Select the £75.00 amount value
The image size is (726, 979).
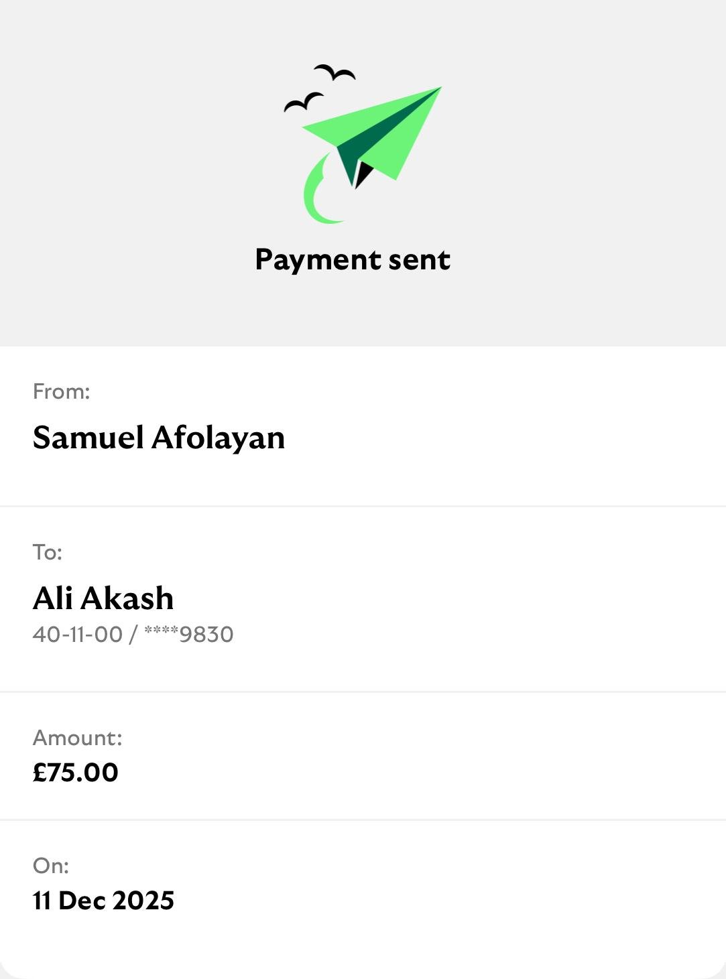pos(75,773)
